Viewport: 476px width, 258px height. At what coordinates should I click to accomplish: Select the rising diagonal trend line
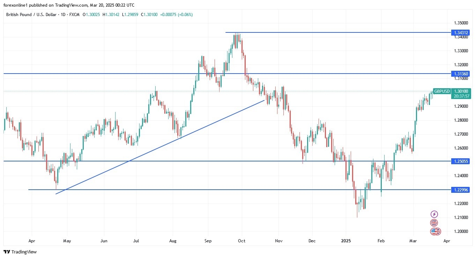coord(161,147)
